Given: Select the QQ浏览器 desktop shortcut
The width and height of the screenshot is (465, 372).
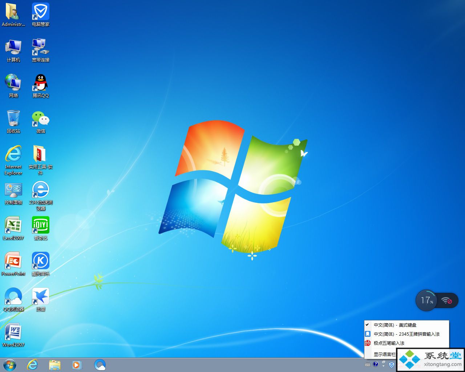Looking at the screenshot, I should pos(13,300).
